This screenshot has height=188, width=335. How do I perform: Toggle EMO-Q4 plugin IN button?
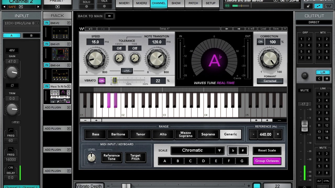click(x=47, y=65)
